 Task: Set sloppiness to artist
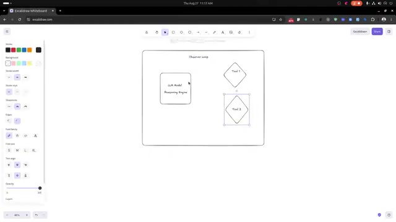click(x=17, y=107)
